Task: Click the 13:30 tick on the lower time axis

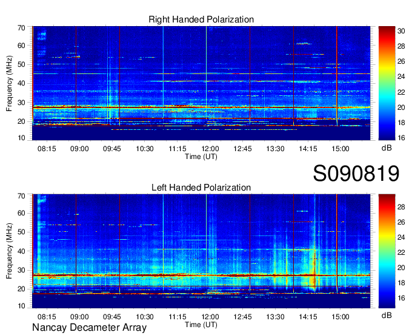Action: [275, 317]
